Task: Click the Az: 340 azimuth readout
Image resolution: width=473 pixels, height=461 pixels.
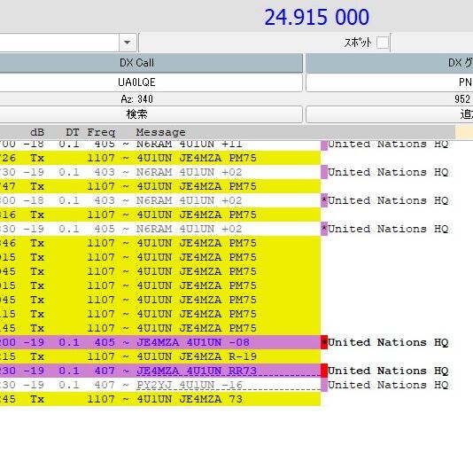Action: tap(136, 99)
